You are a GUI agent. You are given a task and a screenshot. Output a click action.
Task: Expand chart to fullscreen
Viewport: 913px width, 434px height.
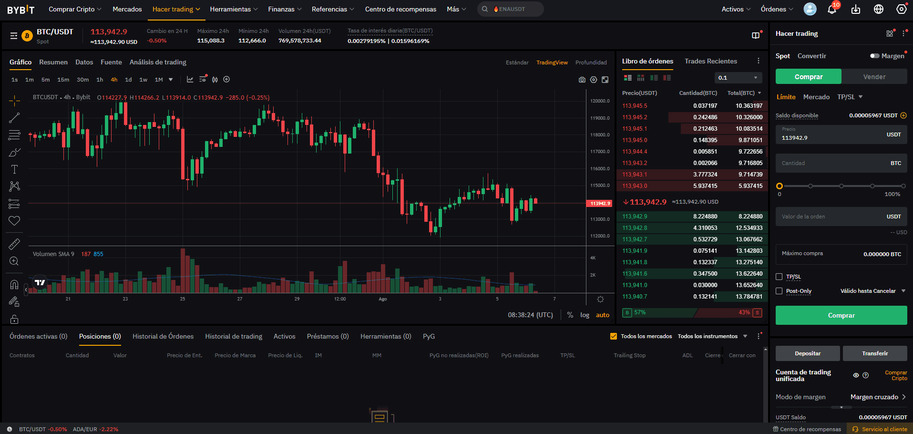point(605,80)
